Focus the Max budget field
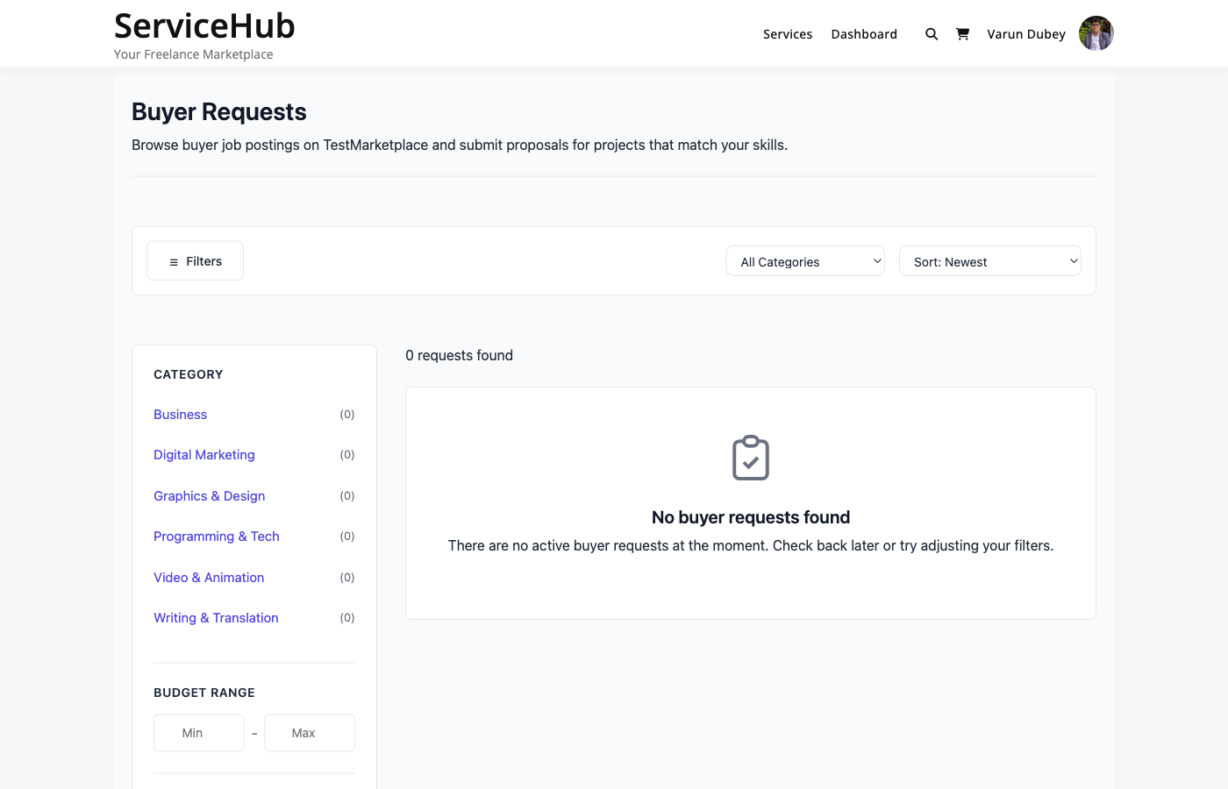Image resolution: width=1228 pixels, height=789 pixels. coord(310,733)
